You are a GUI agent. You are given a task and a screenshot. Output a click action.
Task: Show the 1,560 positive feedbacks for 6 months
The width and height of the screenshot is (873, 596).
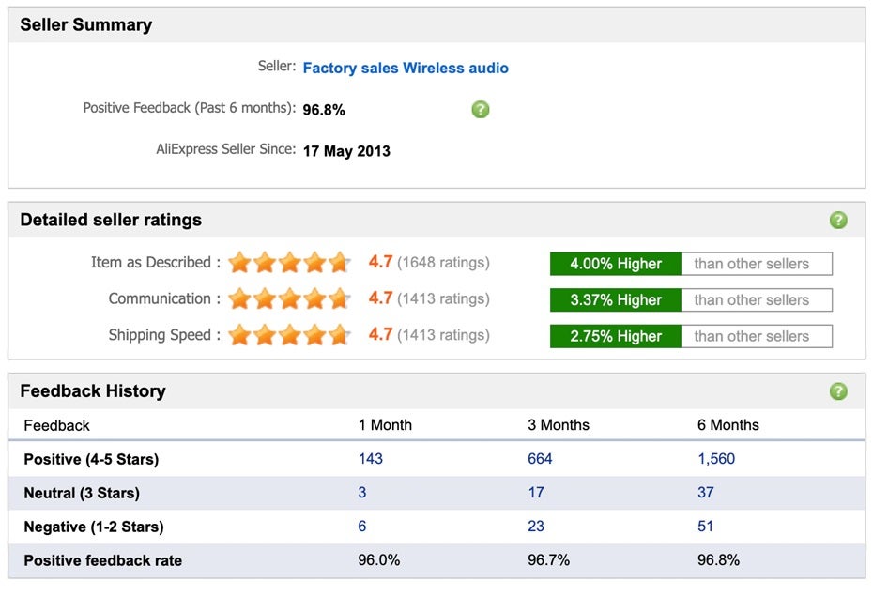(716, 459)
